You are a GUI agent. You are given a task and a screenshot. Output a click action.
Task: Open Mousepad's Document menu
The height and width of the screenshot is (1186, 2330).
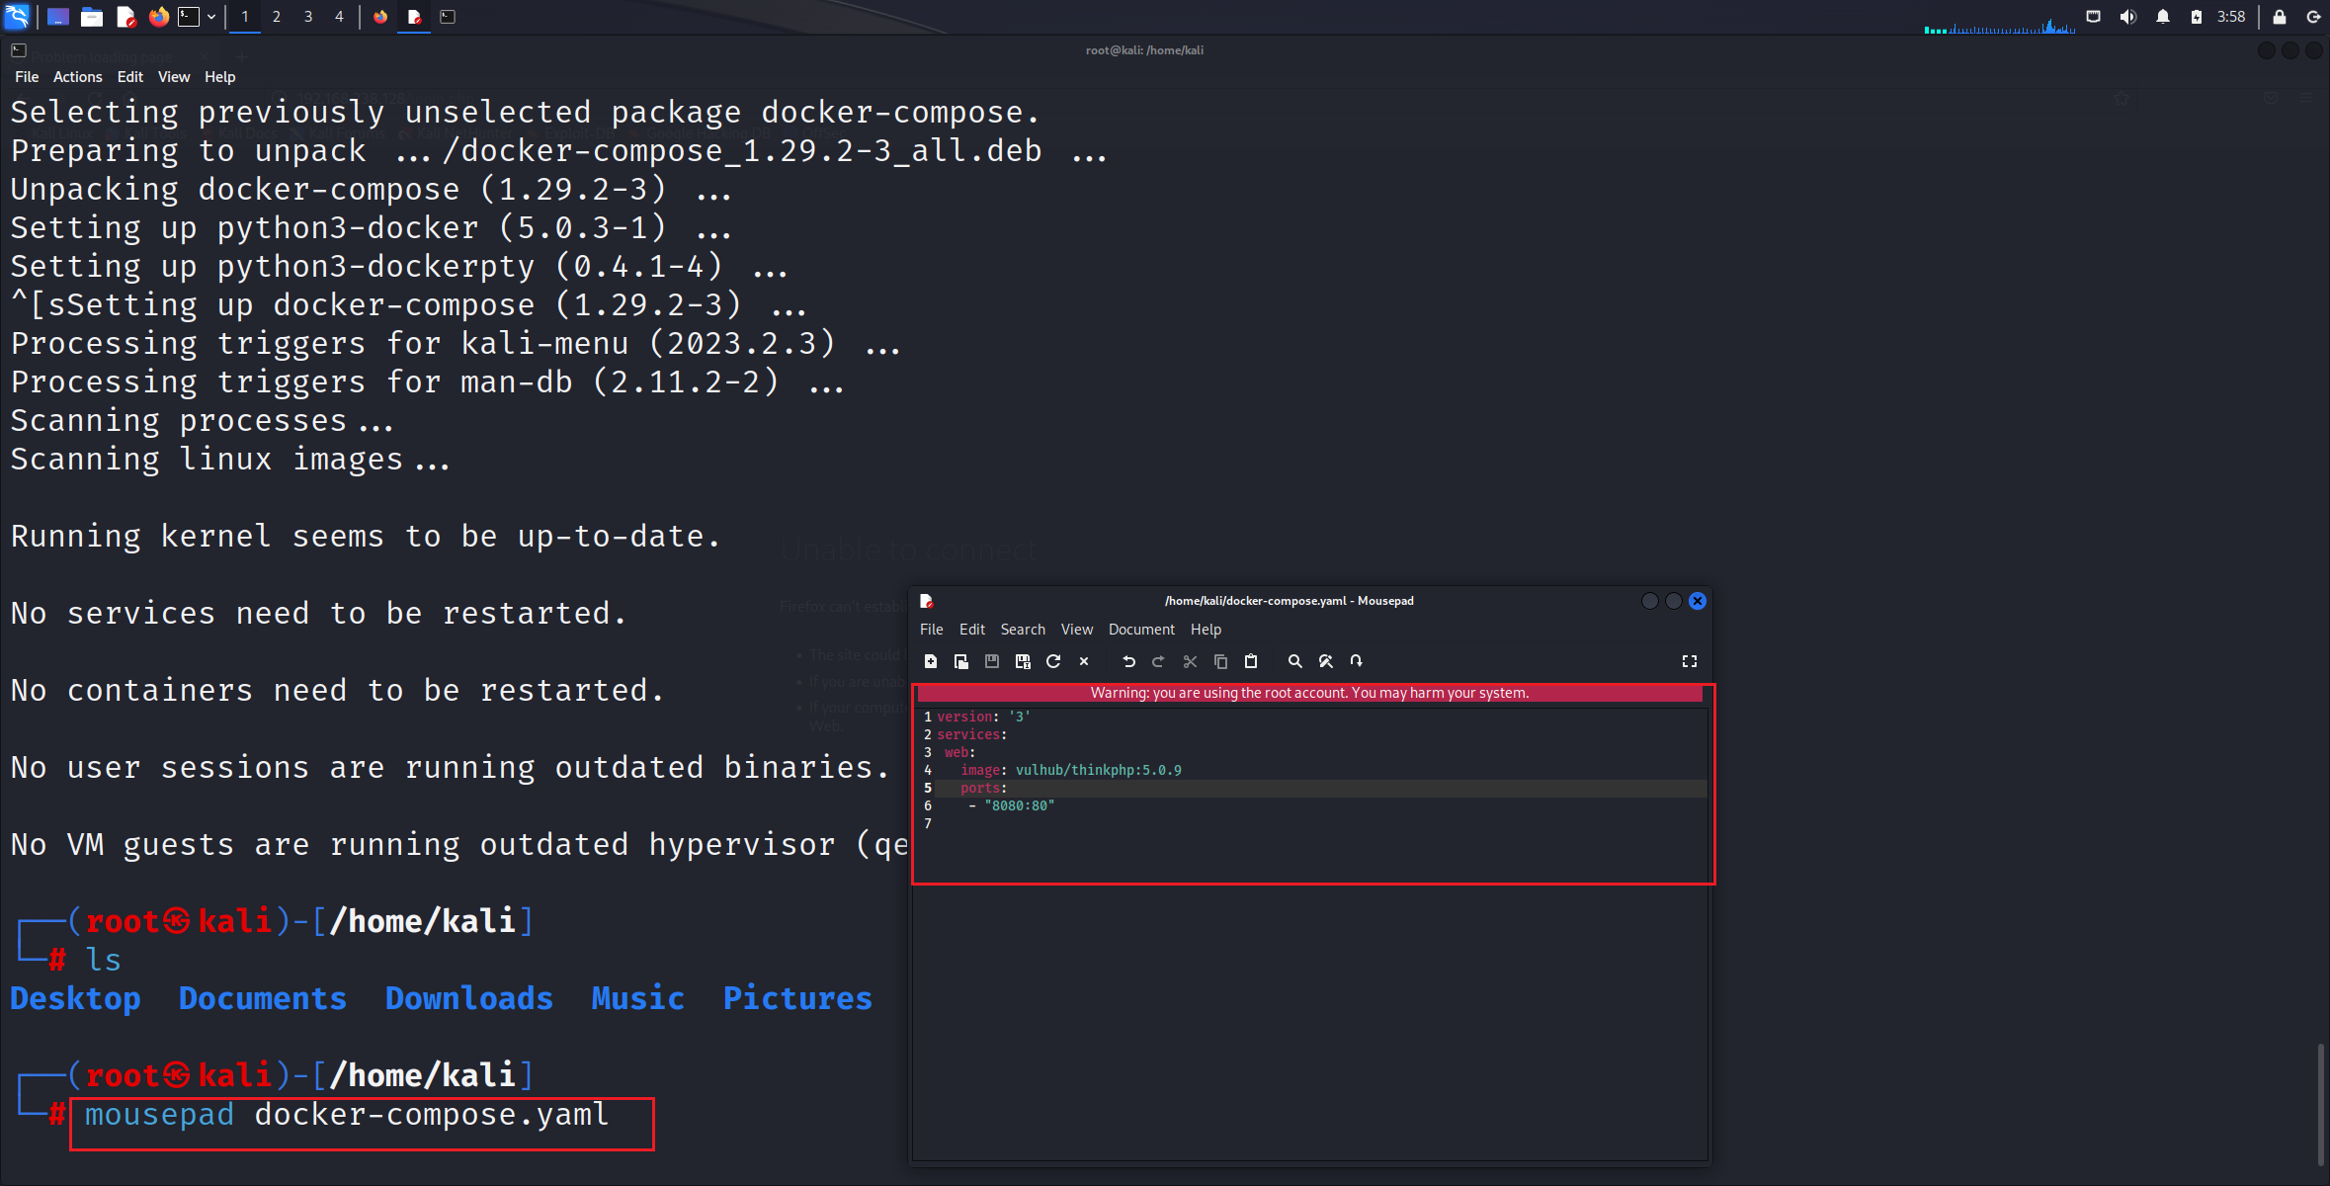click(x=1141, y=630)
